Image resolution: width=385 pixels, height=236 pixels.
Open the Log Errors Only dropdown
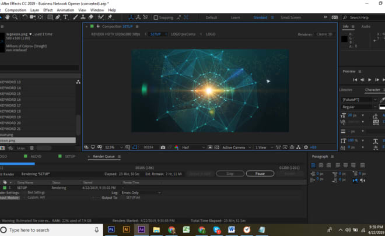(x=141, y=193)
